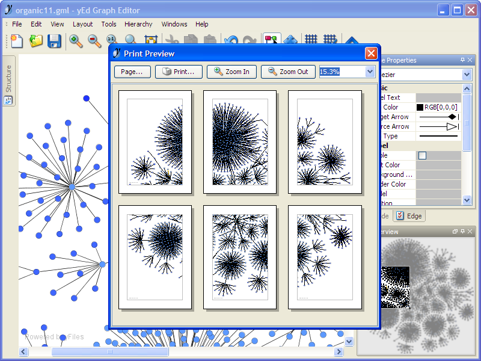Select the bottom-right page preview thumbnail

(325, 258)
